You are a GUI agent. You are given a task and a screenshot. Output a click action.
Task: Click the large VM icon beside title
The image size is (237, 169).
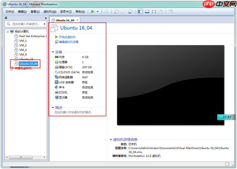(54, 28)
